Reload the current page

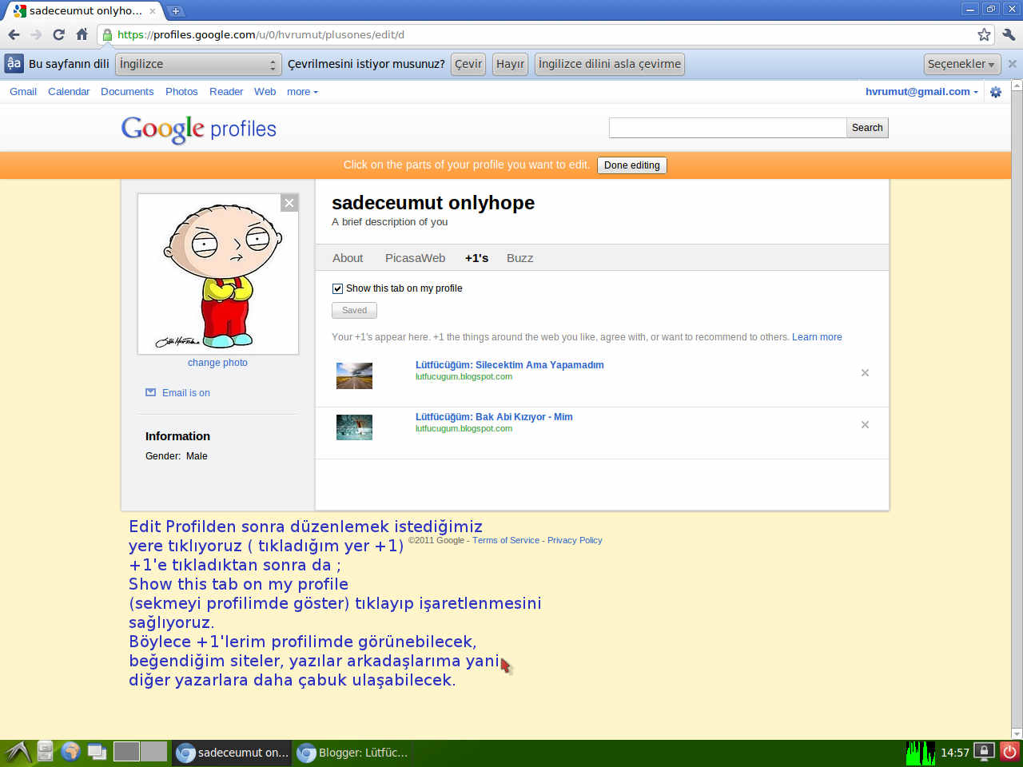[58, 34]
